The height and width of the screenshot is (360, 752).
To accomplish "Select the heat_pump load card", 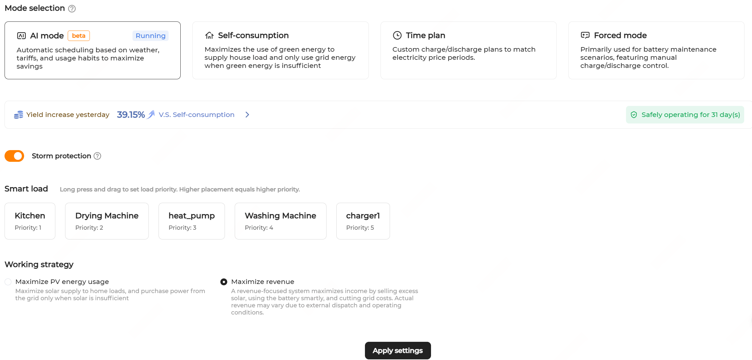I will 191,221.
